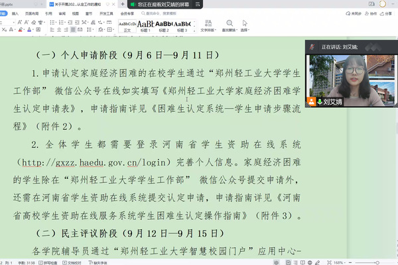This screenshot has width=398, height=265.
Task: Toggle the muted microphone icon in video panel
Action: pyautogui.click(x=320, y=101)
